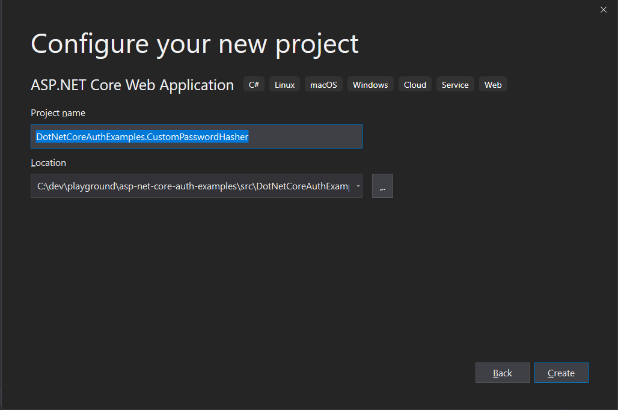Click empty space right of project name text
Viewport: 618px width, 410px height.
pyautogui.click(x=305, y=137)
